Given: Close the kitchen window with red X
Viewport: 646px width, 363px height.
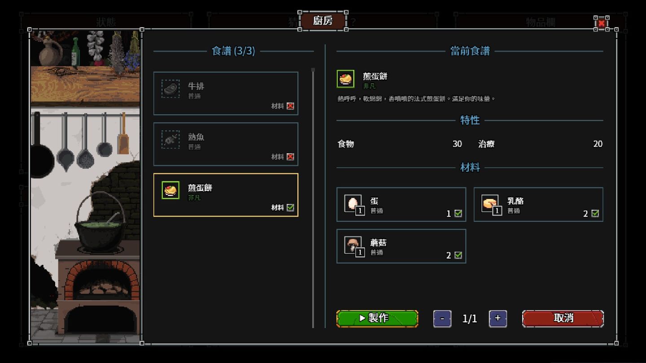Looking at the screenshot, I should coord(602,23).
